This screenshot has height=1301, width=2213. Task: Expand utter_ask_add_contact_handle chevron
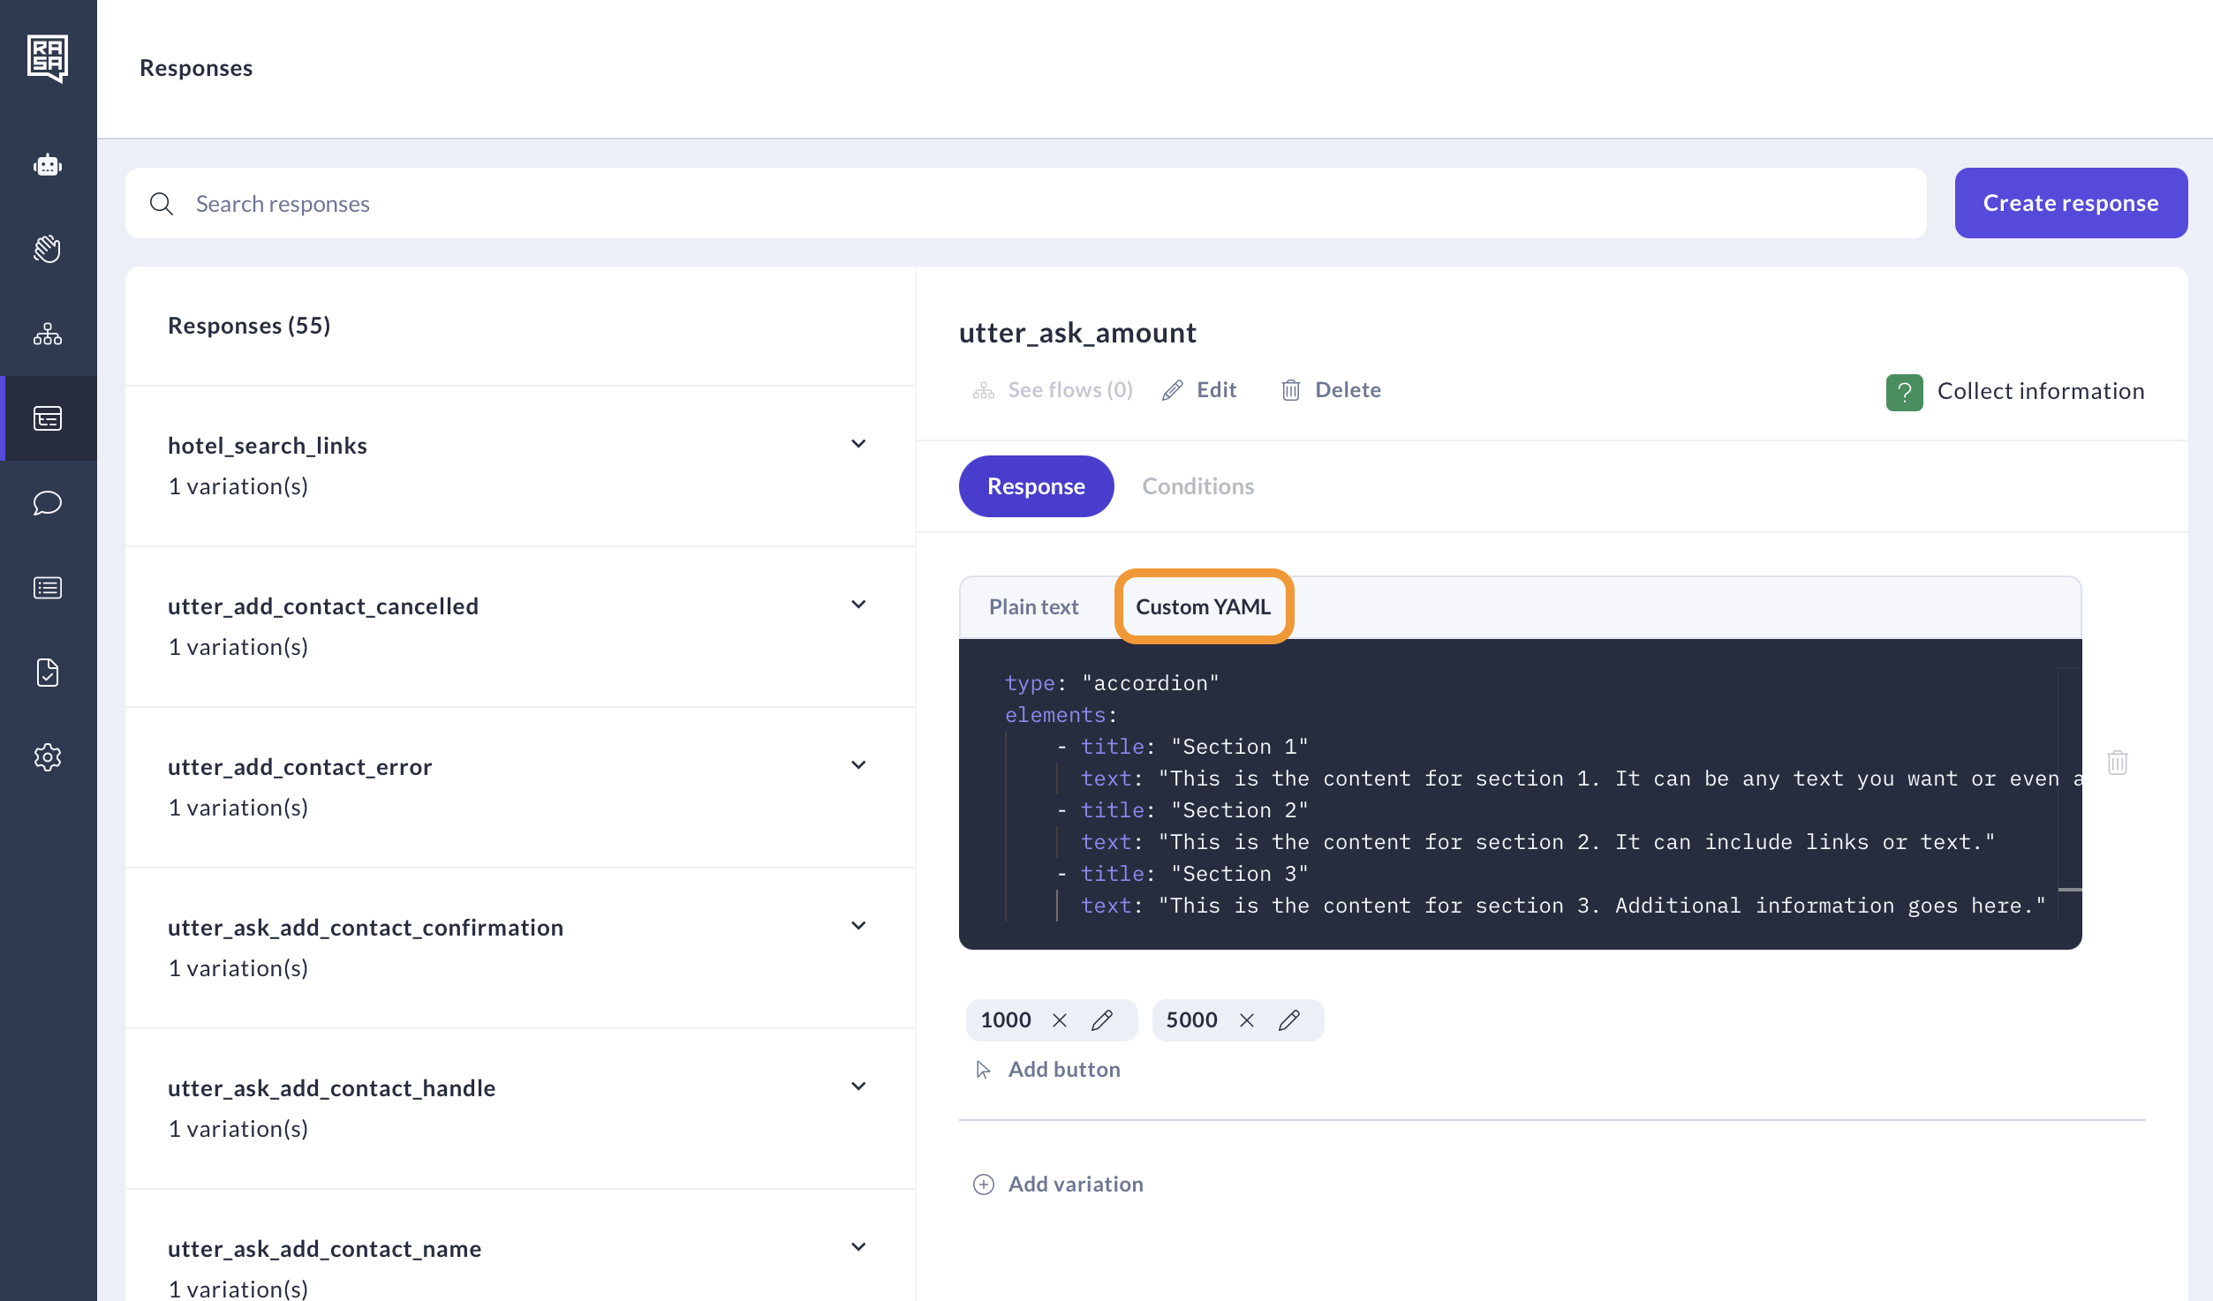click(x=857, y=1087)
